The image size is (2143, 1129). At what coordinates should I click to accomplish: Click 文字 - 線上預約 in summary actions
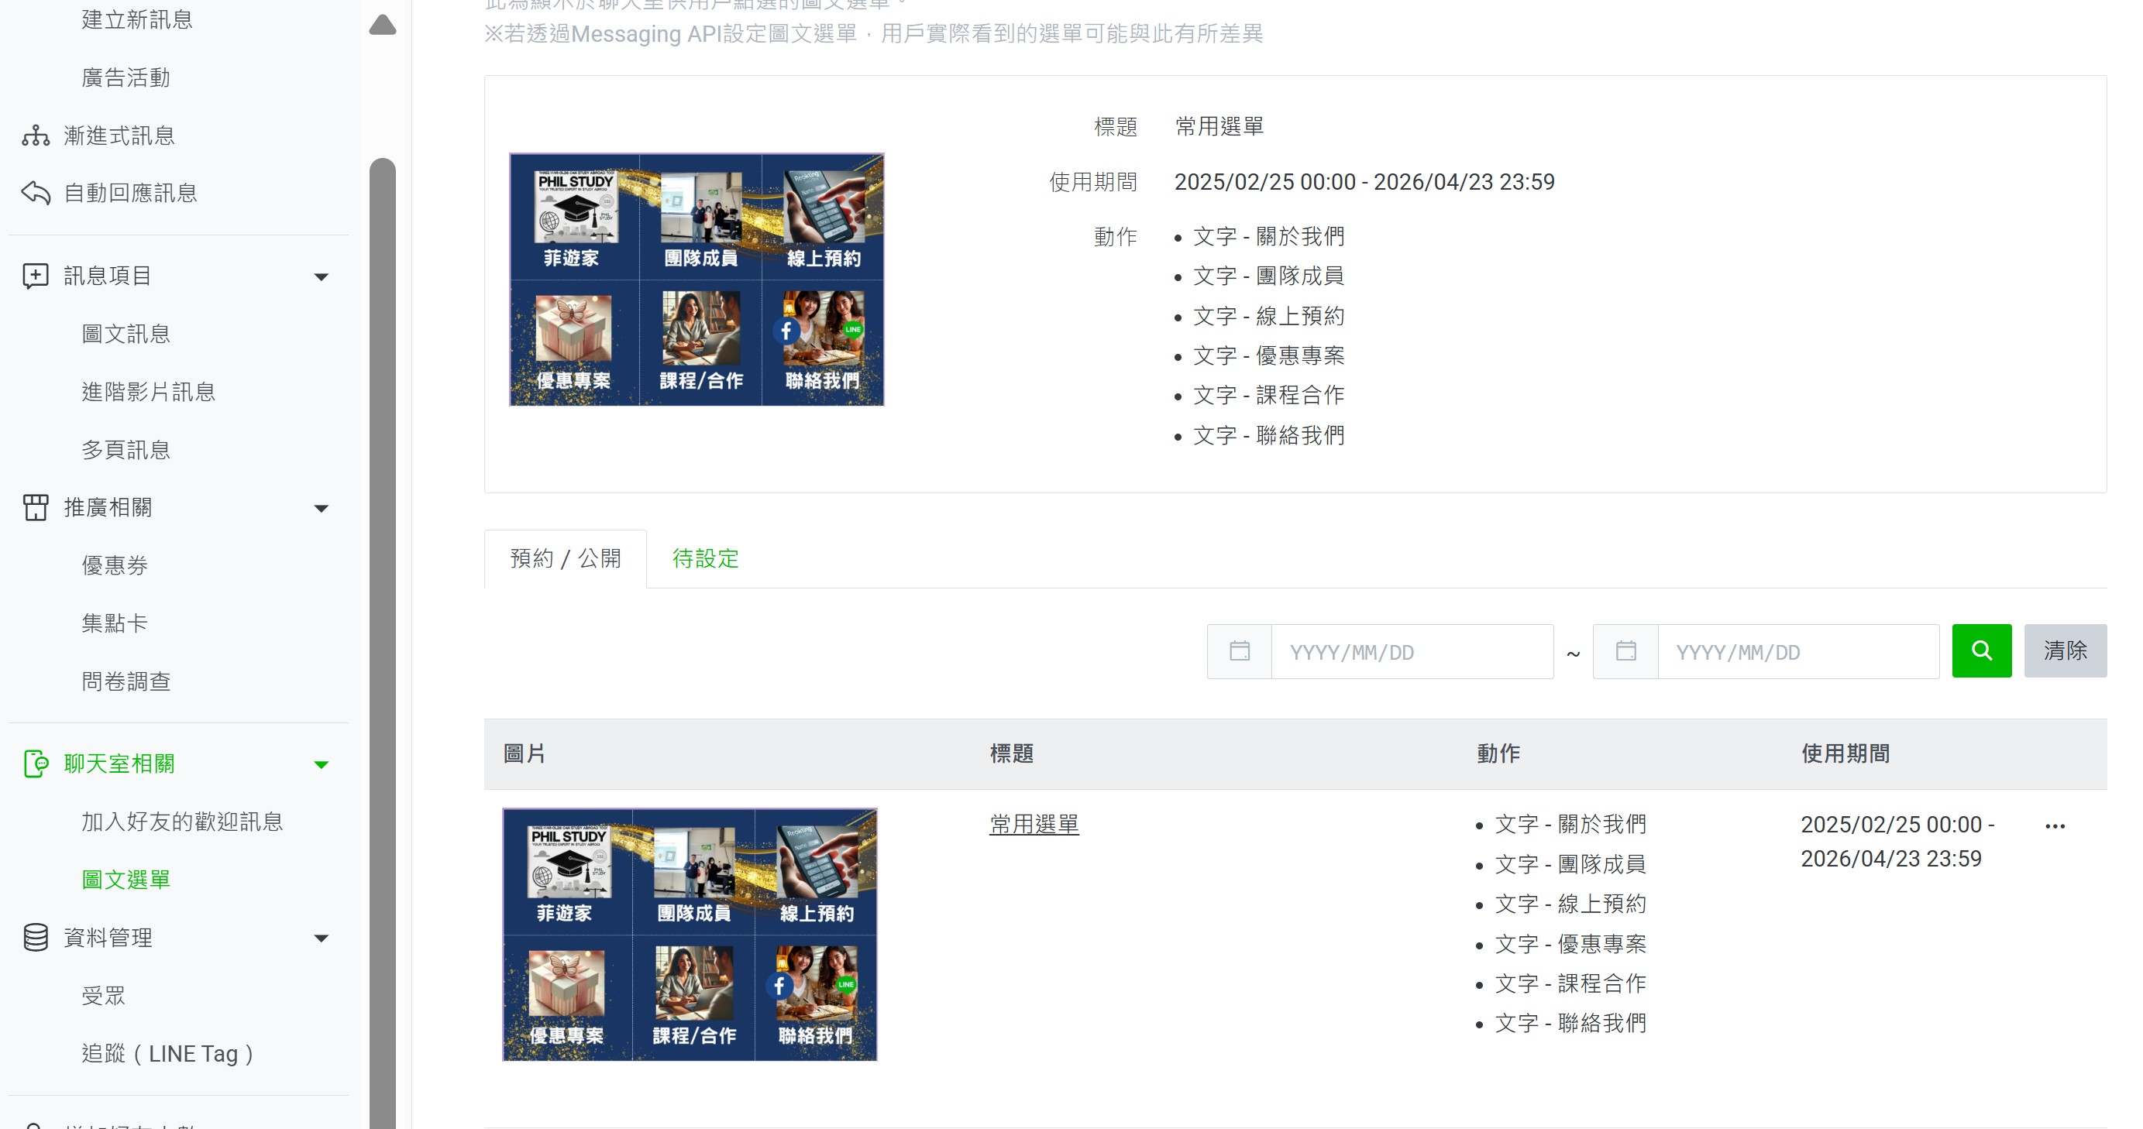tap(1268, 317)
